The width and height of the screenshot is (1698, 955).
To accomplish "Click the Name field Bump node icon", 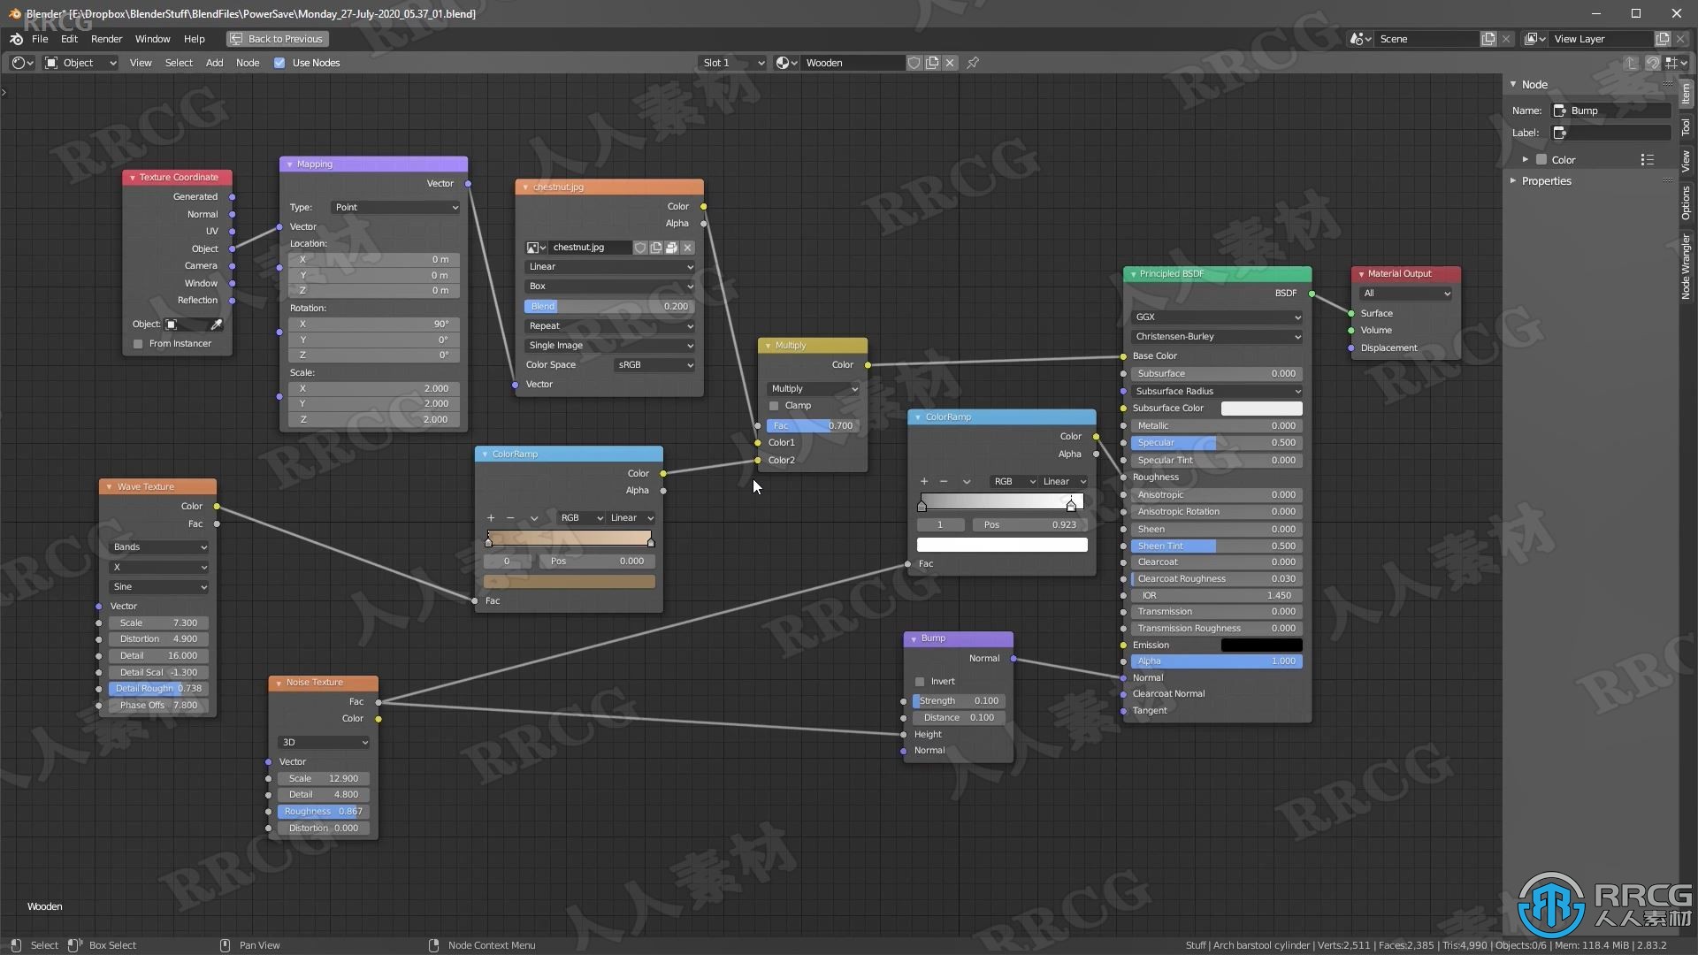I will point(1560,111).
